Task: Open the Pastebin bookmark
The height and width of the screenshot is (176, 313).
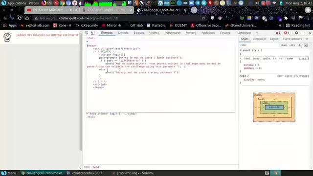Action: [x=156, y=25]
